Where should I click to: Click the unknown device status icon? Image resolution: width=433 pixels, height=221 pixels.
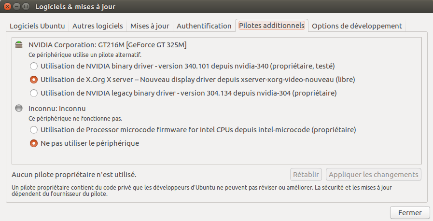(19, 109)
